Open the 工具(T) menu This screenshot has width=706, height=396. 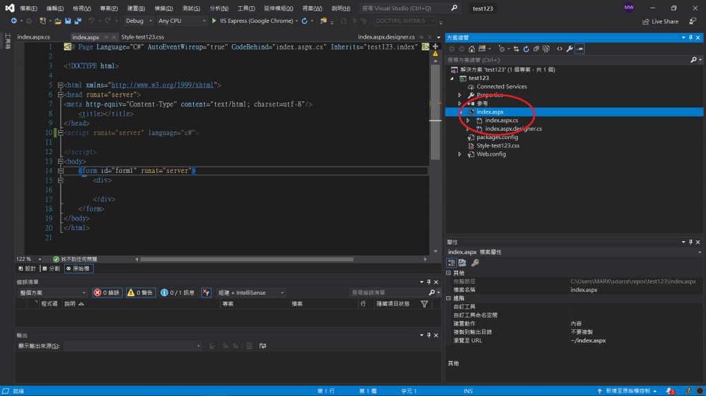click(x=246, y=8)
